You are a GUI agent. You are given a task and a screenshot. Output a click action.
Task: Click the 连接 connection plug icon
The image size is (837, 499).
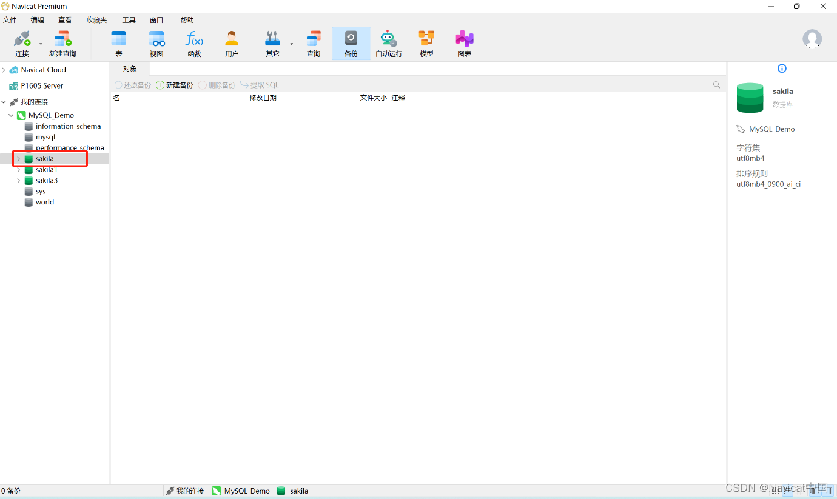[x=22, y=39]
